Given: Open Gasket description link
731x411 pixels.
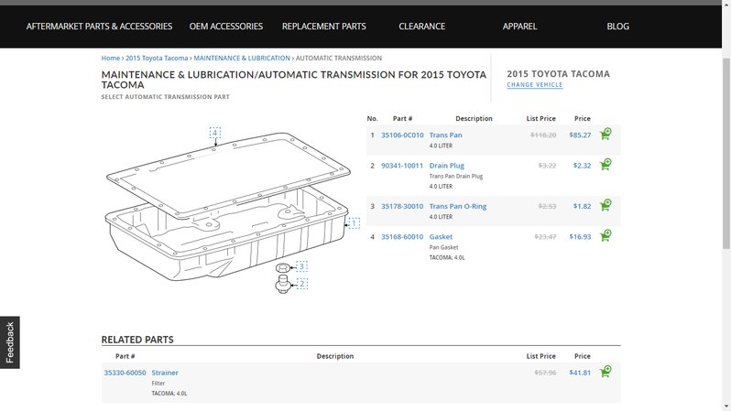Looking at the screenshot, I should (x=441, y=237).
